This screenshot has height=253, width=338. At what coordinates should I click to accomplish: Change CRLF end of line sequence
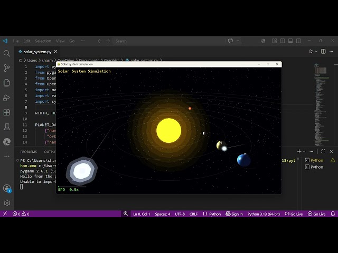tap(193, 214)
